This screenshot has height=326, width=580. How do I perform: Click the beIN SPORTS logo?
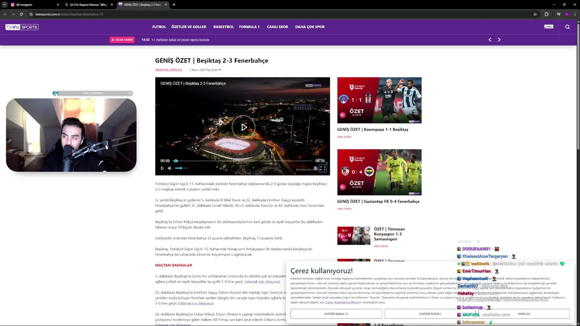click(22, 27)
